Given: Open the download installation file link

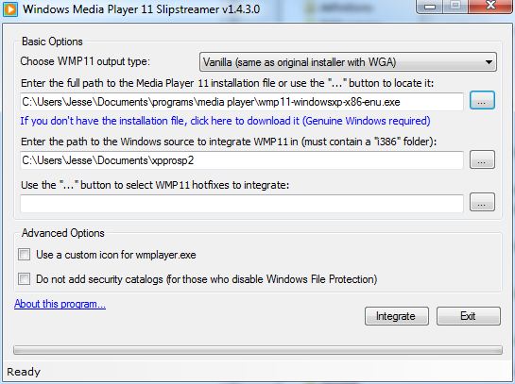Looking at the screenshot, I should [x=225, y=121].
